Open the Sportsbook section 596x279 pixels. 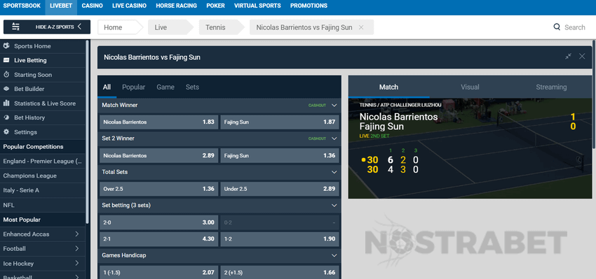pyautogui.click(x=22, y=6)
